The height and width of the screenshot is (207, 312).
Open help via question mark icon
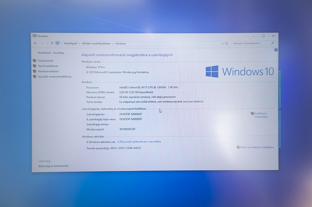(276, 50)
